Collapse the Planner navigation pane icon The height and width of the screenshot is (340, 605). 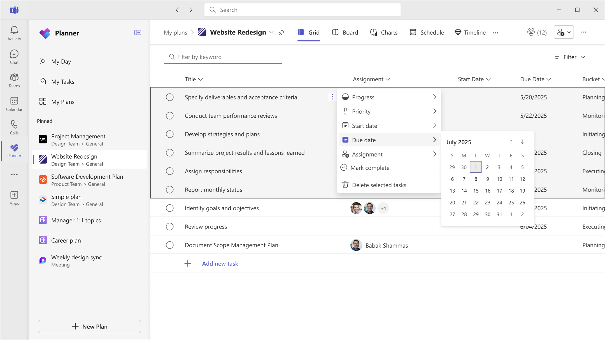point(138,33)
